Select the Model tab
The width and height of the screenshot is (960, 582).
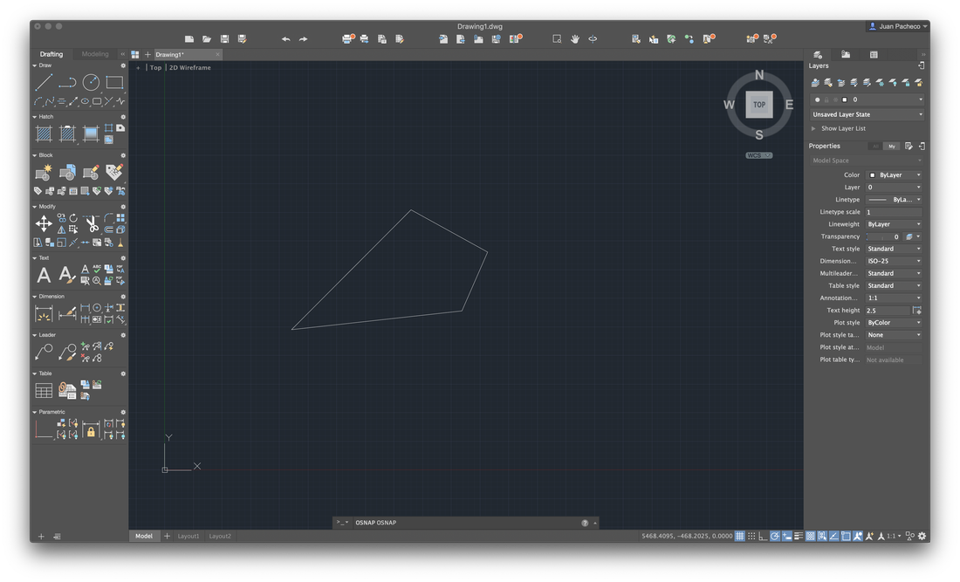click(x=144, y=536)
